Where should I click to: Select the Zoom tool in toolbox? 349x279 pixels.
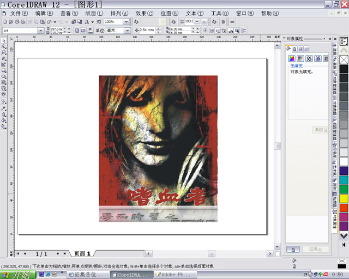(4, 52)
